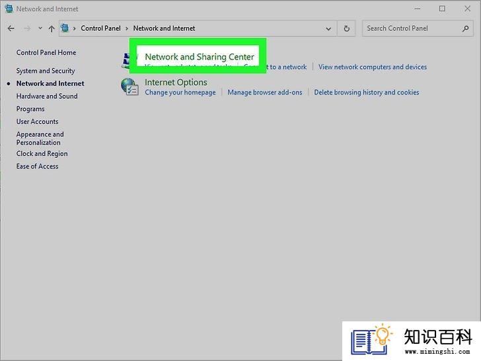Open Appearance and Personalization category
481x361 pixels.
coord(40,138)
